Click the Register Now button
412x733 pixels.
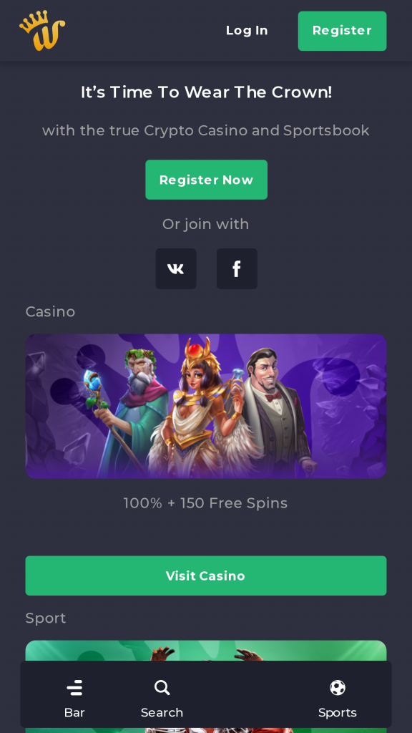click(x=207, y=180)
